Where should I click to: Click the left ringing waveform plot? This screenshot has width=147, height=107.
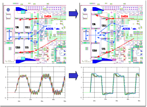[36, 82]
